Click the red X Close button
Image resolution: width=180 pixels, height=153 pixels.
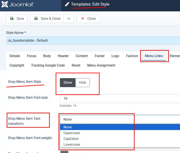88,19
